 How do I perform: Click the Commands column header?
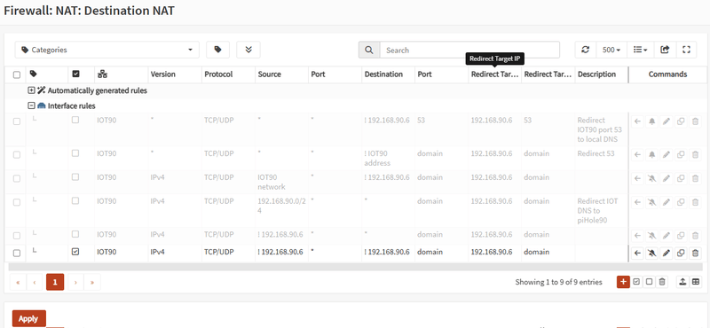coord(667,74)
